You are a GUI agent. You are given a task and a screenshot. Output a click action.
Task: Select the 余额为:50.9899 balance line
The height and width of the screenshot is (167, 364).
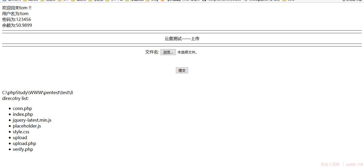coord(17,25)
